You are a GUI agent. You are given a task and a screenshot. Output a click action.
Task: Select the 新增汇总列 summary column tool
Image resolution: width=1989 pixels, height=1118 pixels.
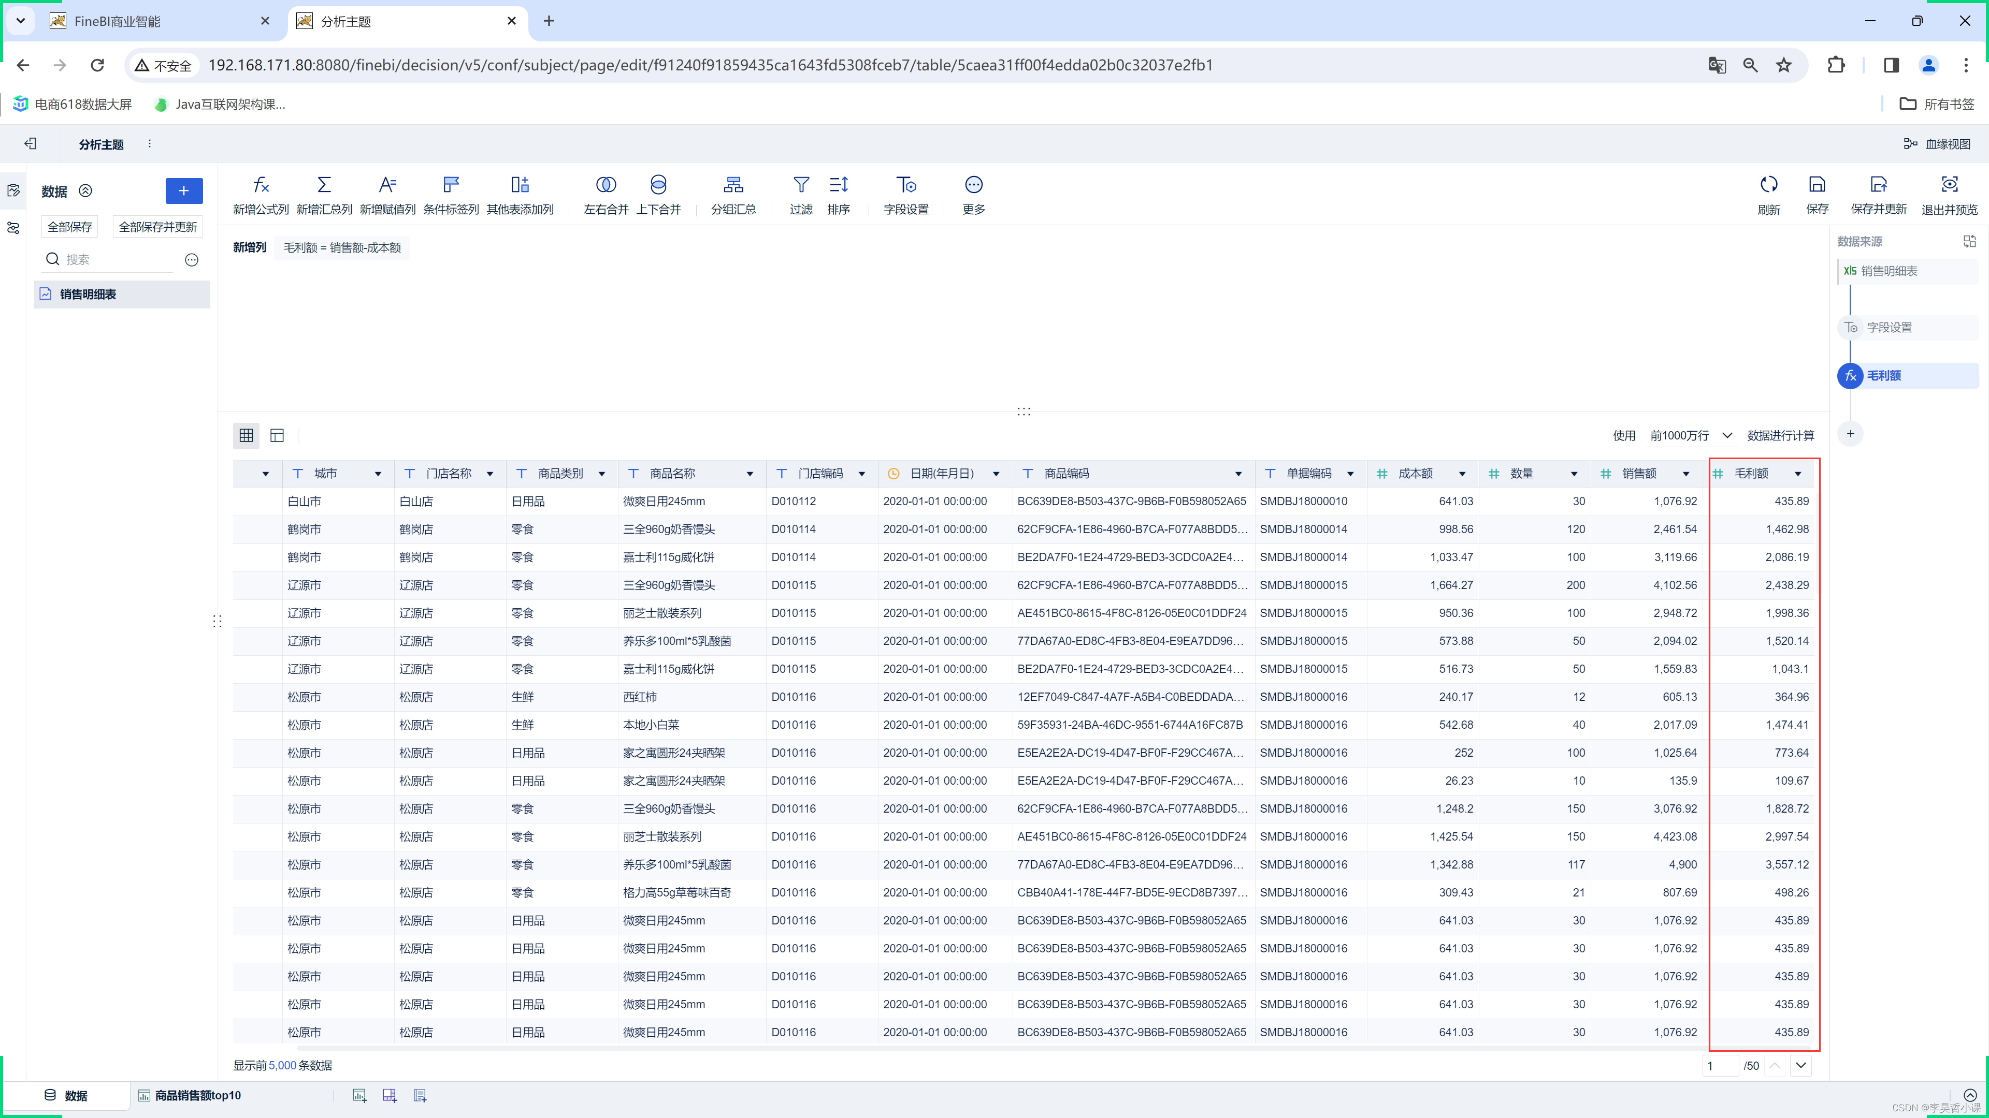tap(324, 195)
